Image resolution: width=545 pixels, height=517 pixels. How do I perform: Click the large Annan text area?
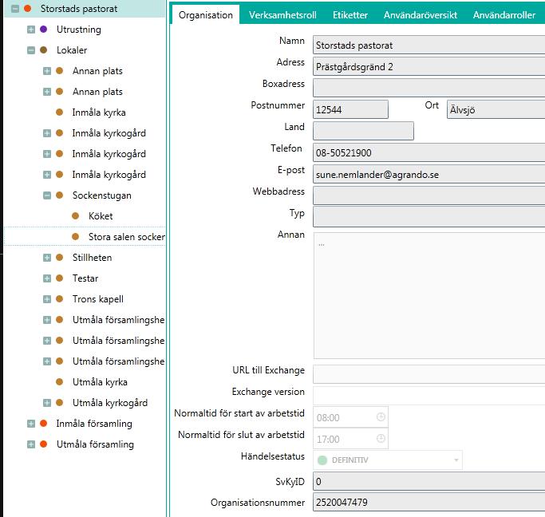(x=429, y=296)
